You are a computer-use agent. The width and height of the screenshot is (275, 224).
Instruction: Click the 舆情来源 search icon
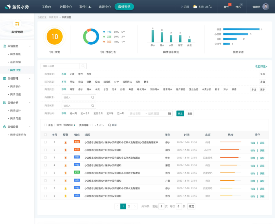click(93, 105)
